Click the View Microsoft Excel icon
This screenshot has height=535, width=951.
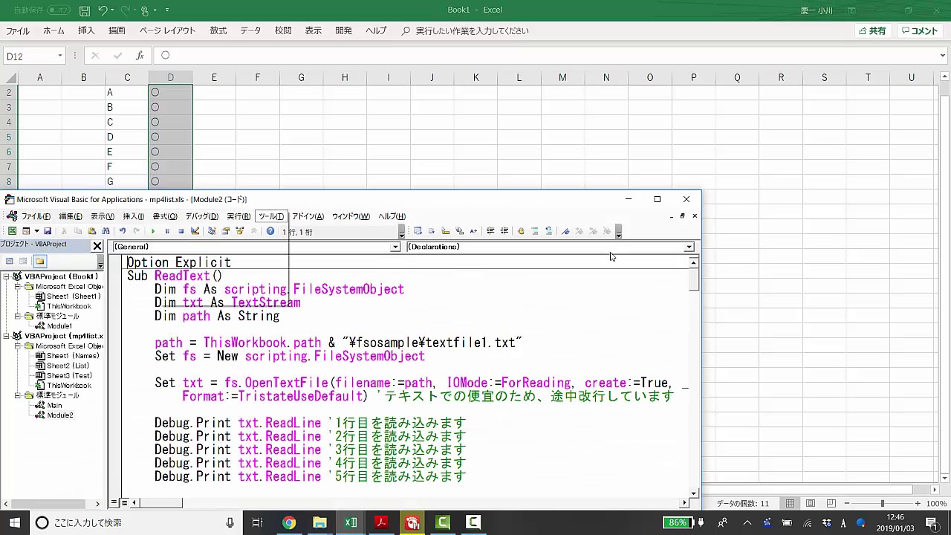click(x=12, y=231)
